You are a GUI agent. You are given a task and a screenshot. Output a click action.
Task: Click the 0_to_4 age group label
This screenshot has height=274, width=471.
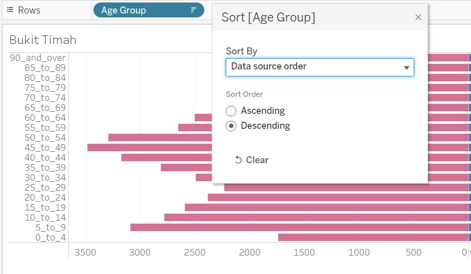[50, 238]
